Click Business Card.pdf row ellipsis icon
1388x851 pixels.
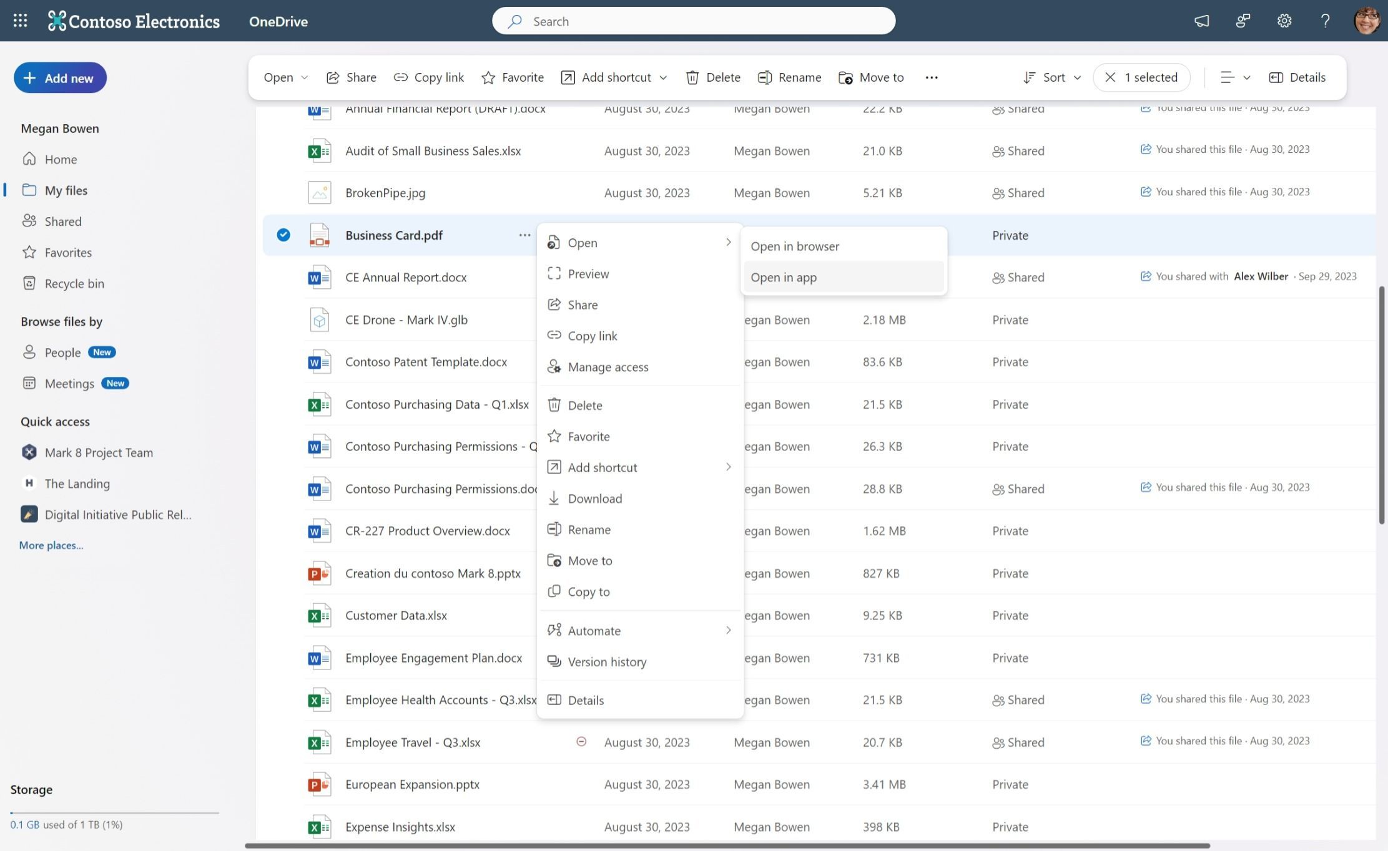524,235
